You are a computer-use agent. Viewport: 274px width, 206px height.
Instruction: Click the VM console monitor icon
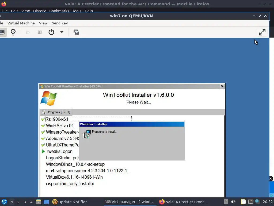coord(2,32)
